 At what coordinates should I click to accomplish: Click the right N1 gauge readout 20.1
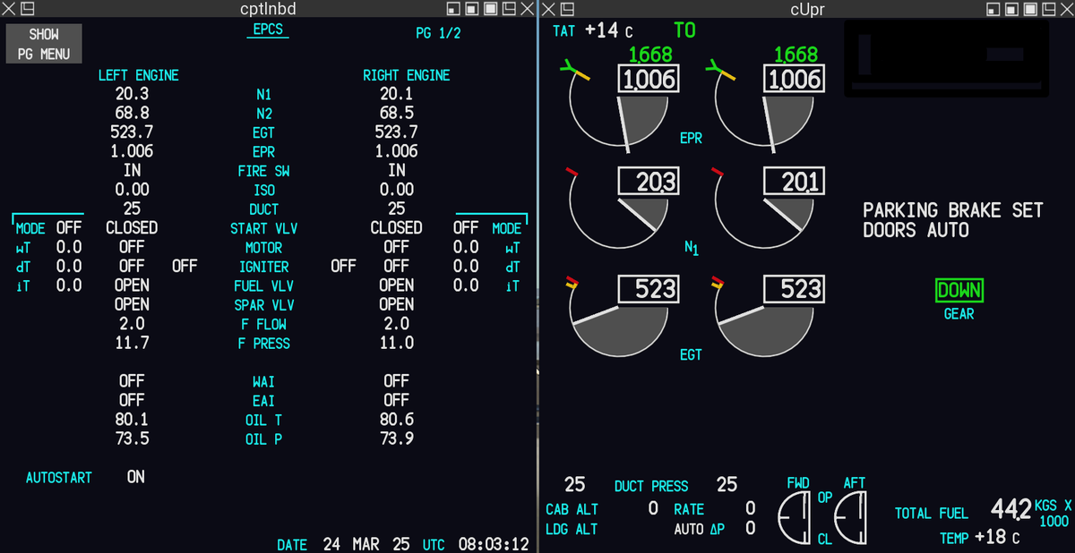coord(793,183)
